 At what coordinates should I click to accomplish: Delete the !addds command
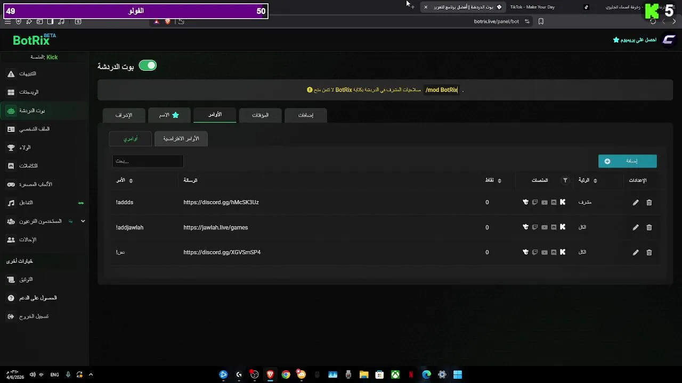click(x=649, y=202)
